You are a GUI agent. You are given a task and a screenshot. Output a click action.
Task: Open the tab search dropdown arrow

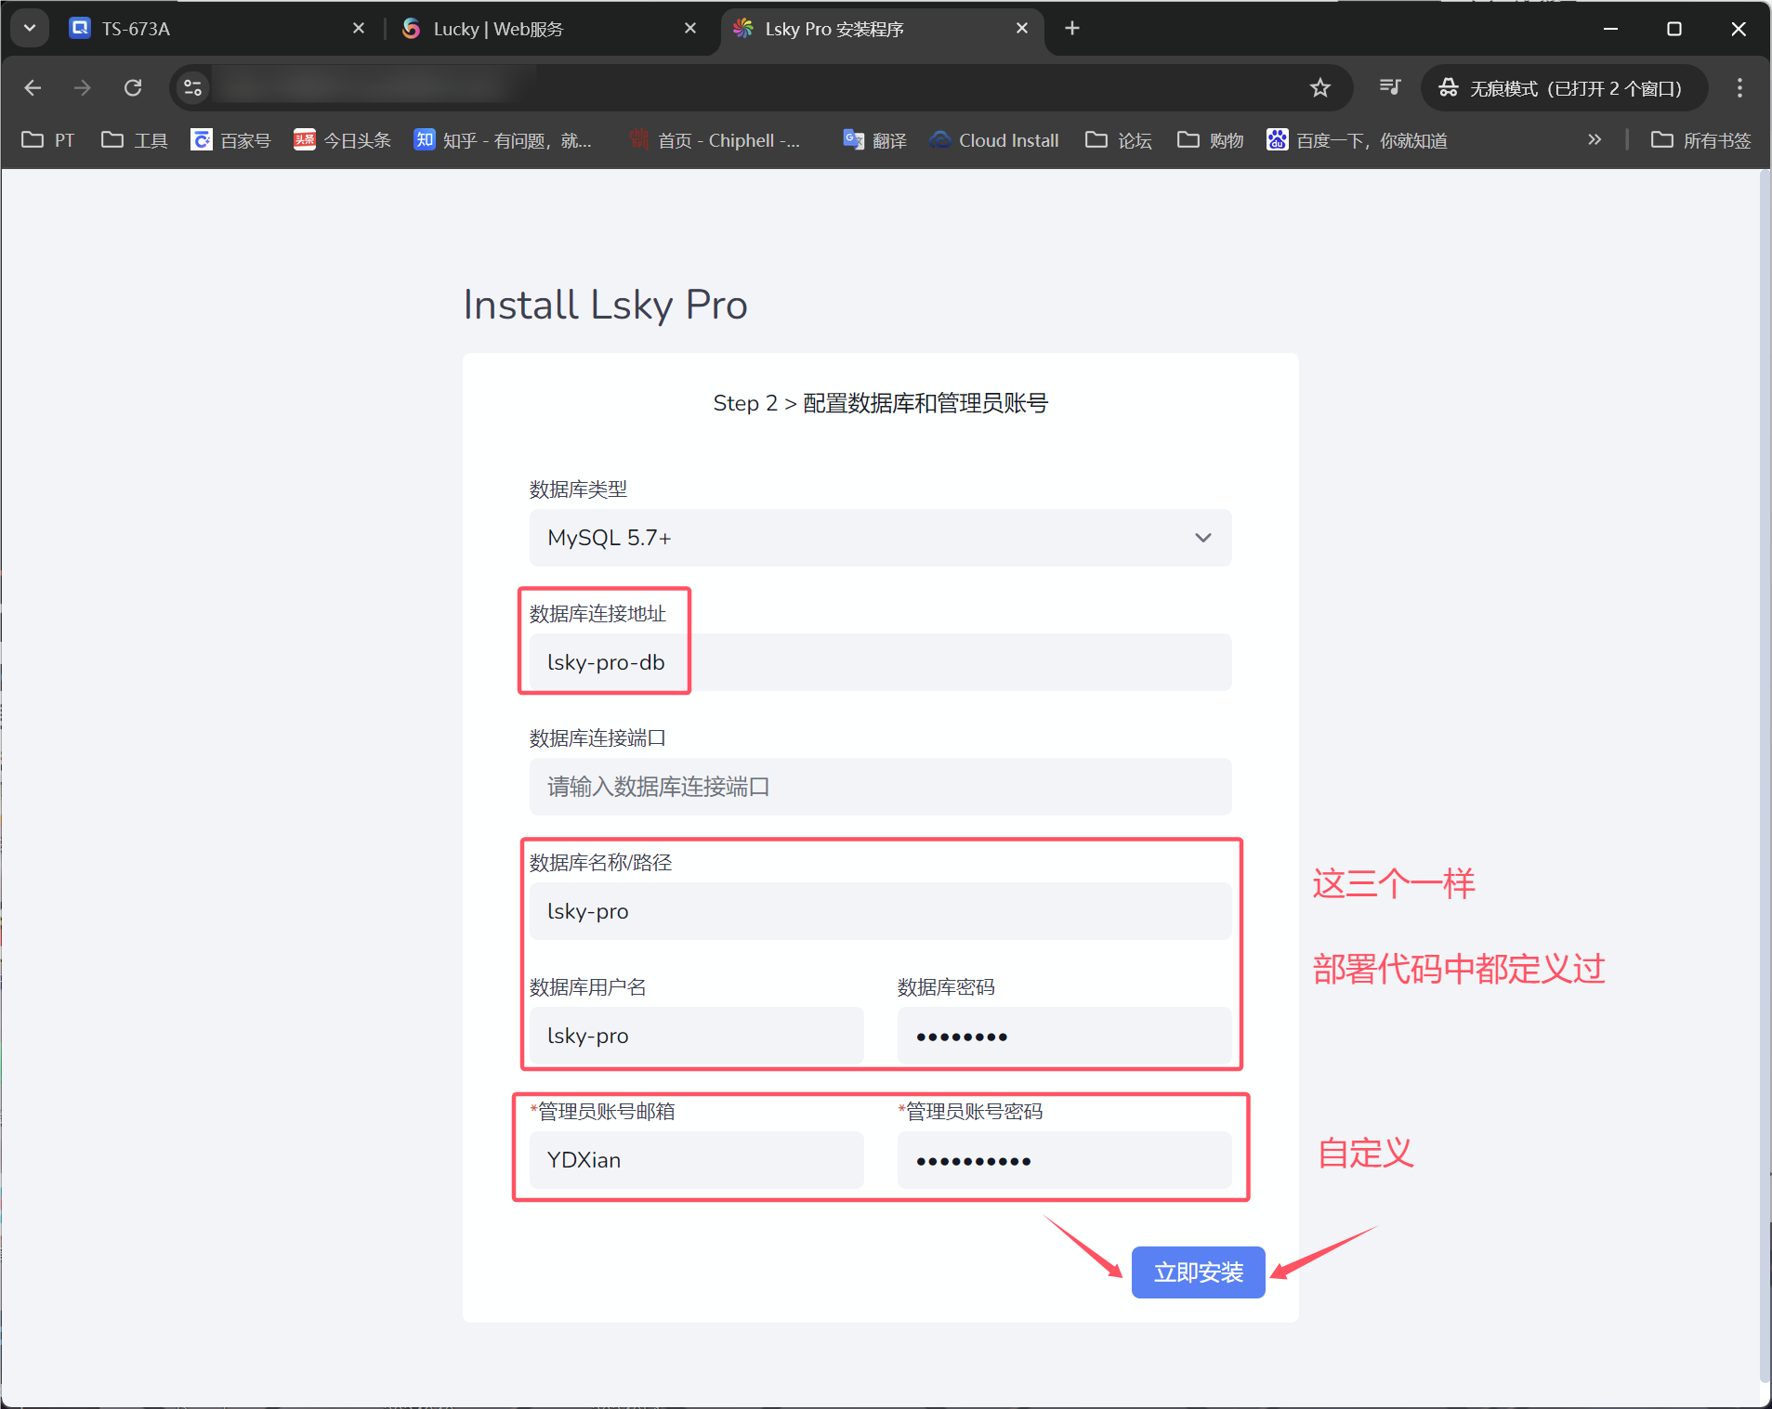30,28
